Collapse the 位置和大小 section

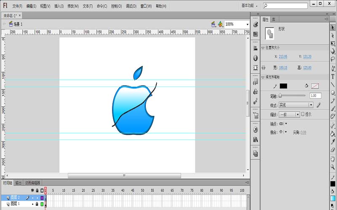(x=263, y=48)
